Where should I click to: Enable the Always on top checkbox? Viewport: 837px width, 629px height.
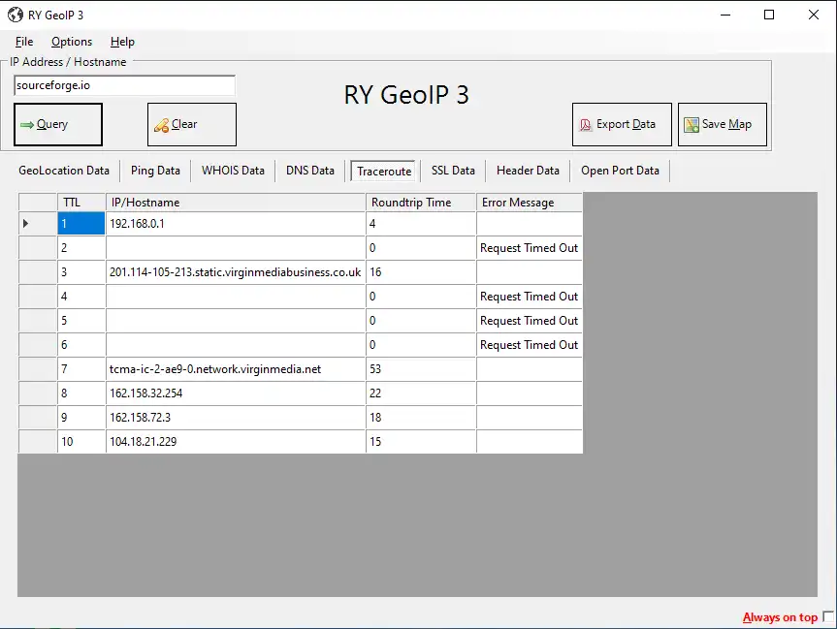(x=828, y=616)
